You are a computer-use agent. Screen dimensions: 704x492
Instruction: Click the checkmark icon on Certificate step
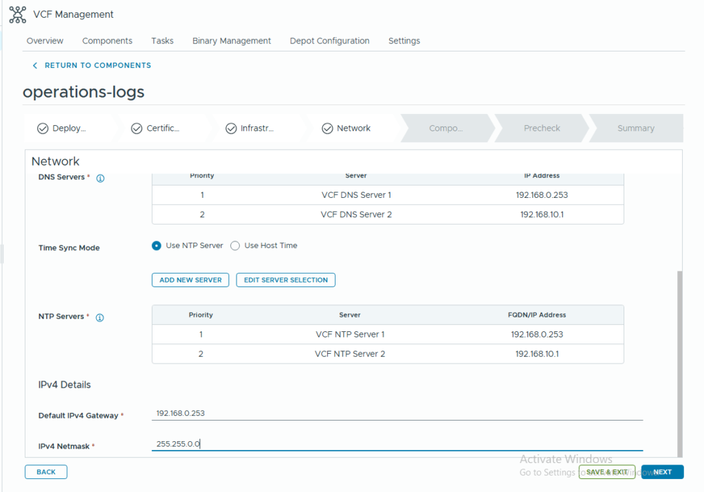pyautogui.click(x=137, y=128)
